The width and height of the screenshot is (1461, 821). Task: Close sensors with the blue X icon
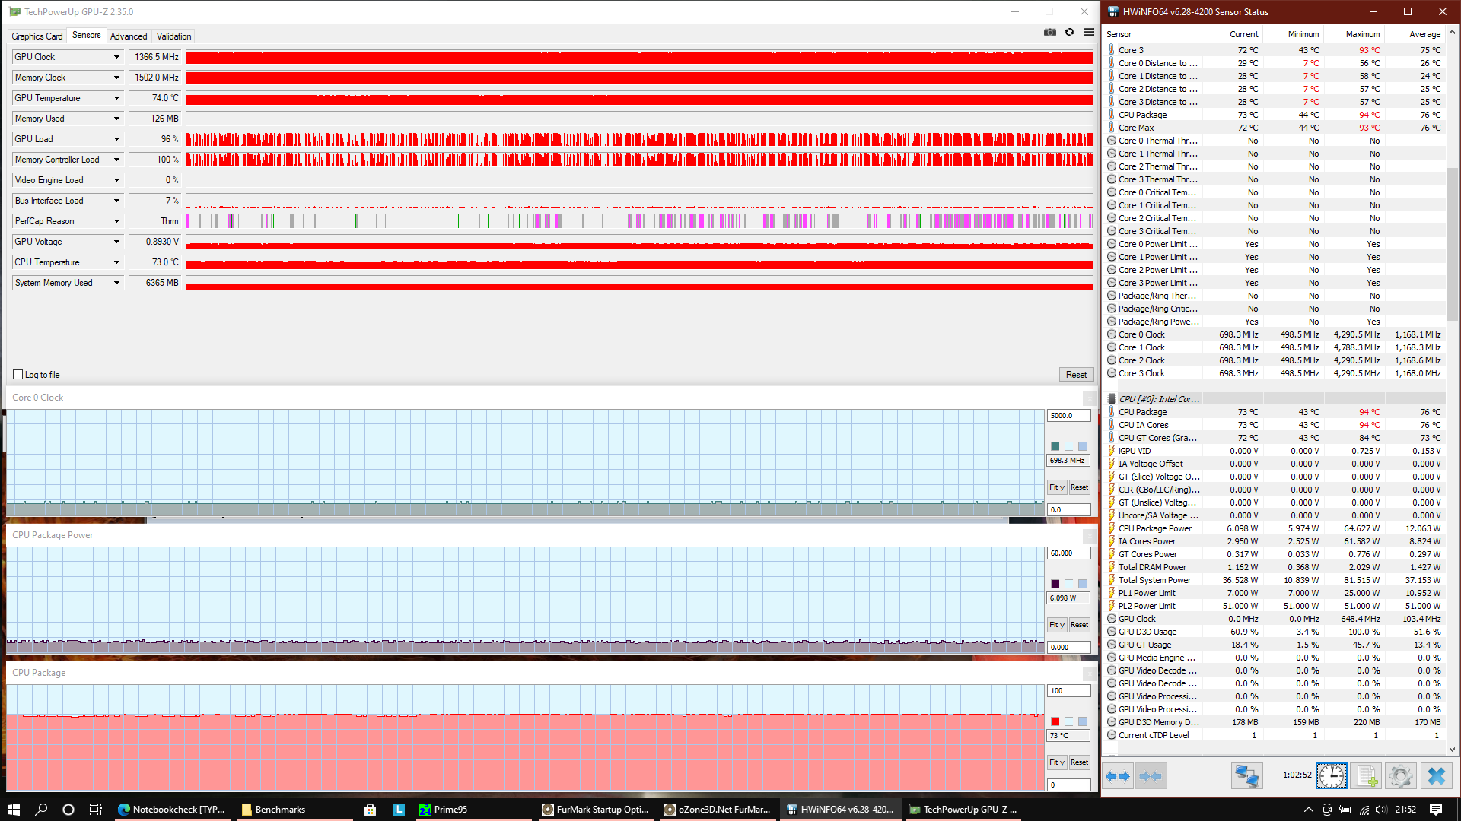point(1436,776)
